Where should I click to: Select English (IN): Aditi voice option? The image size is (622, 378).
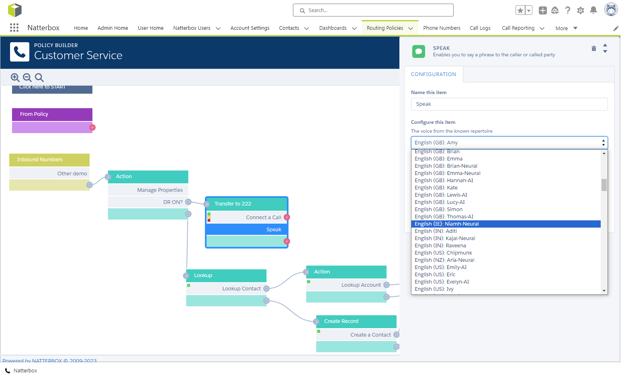coord(506,231)
